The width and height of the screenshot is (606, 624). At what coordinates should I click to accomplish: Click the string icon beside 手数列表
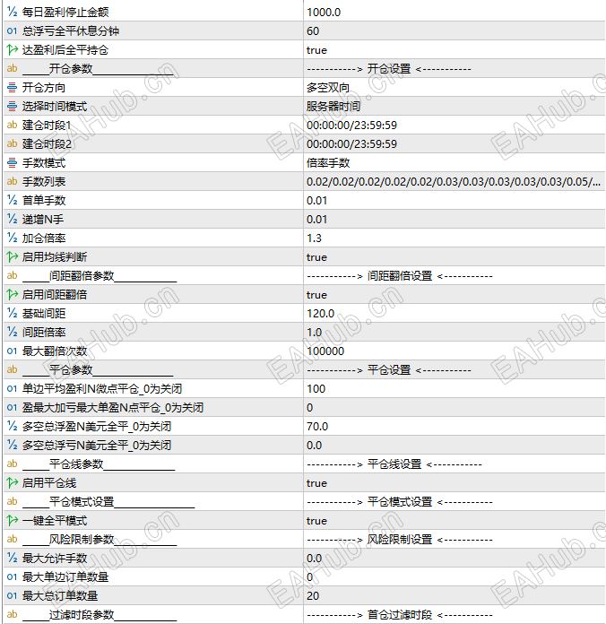(12, 181)
